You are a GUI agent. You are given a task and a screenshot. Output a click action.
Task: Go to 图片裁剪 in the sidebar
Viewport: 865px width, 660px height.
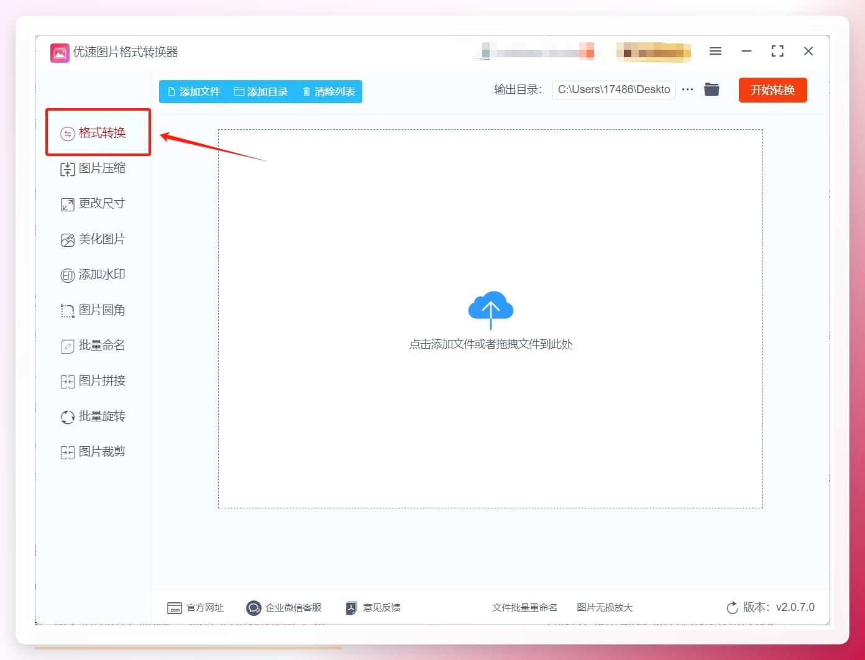point(93,452)
